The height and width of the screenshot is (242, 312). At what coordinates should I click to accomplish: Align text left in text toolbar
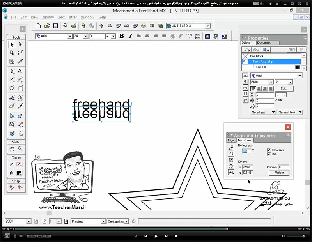coord(139,36)
